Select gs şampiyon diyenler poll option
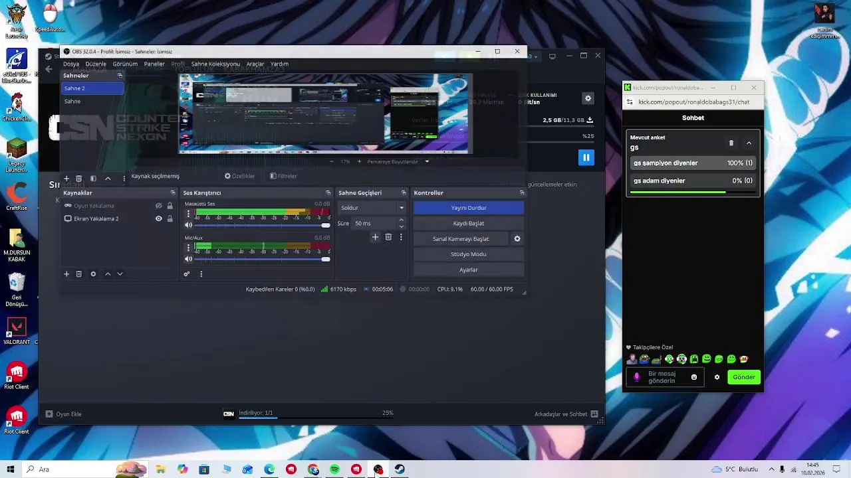Image resolution: width=851 pixels, height=478 pixels. (x=693, y=163)
